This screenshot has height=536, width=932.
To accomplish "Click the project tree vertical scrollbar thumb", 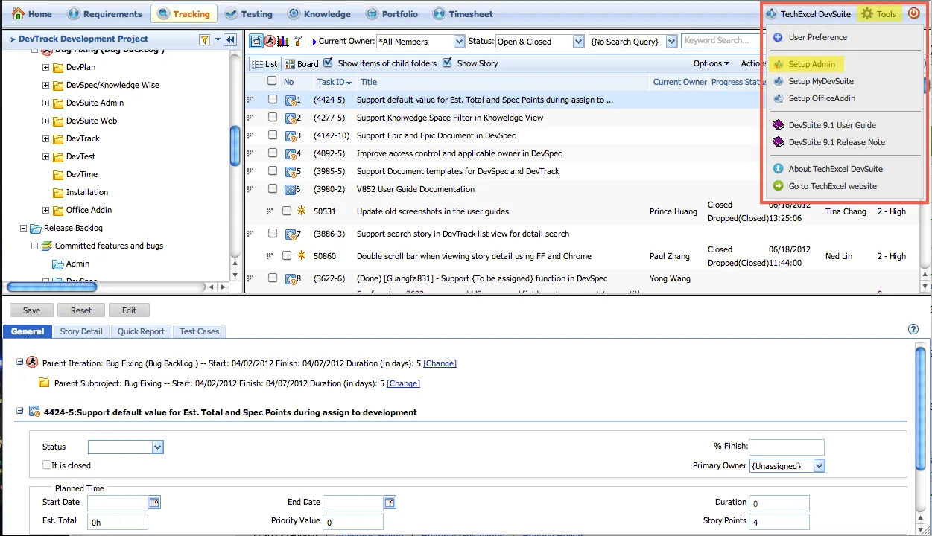I will pos(235,144).
